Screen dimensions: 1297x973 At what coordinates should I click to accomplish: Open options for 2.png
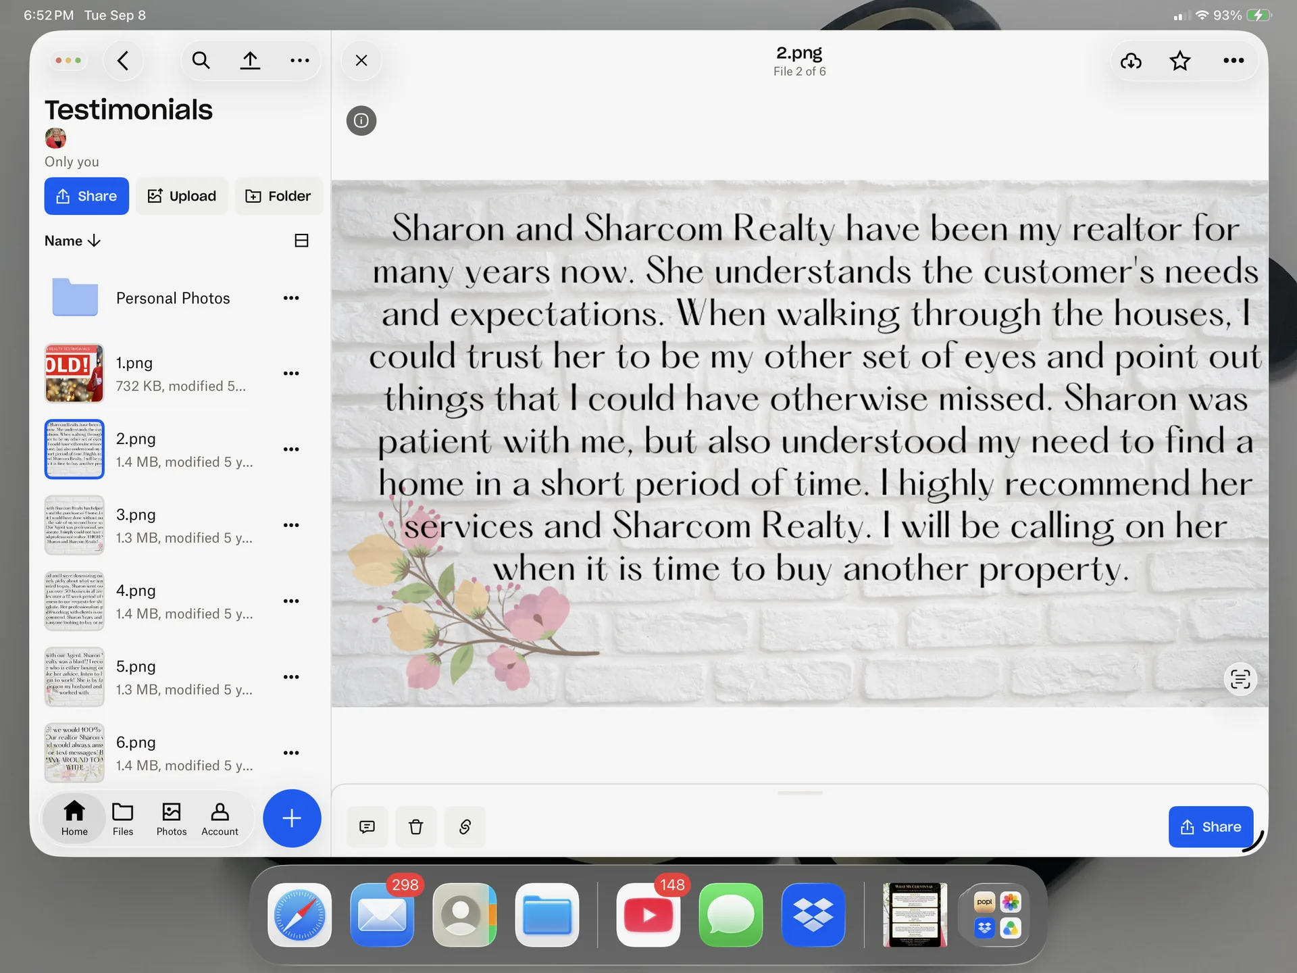tap(291, 449)
